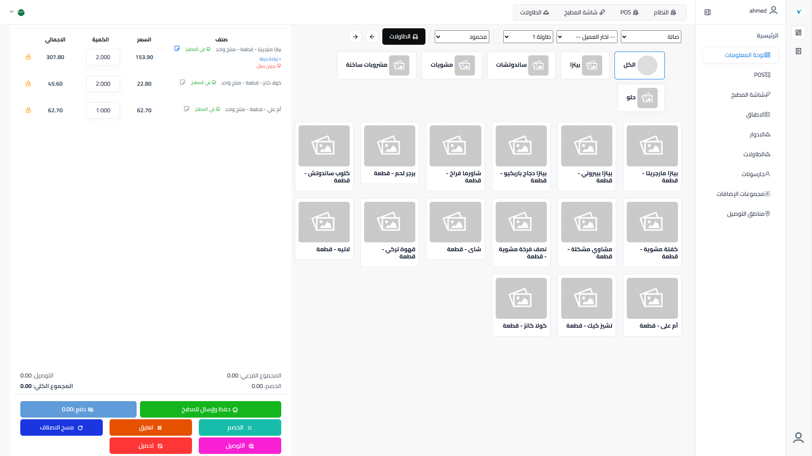Collapse the sidebar with the panel icon
Image resolution: width=812 pixels, height=456 pixels.
708,12
